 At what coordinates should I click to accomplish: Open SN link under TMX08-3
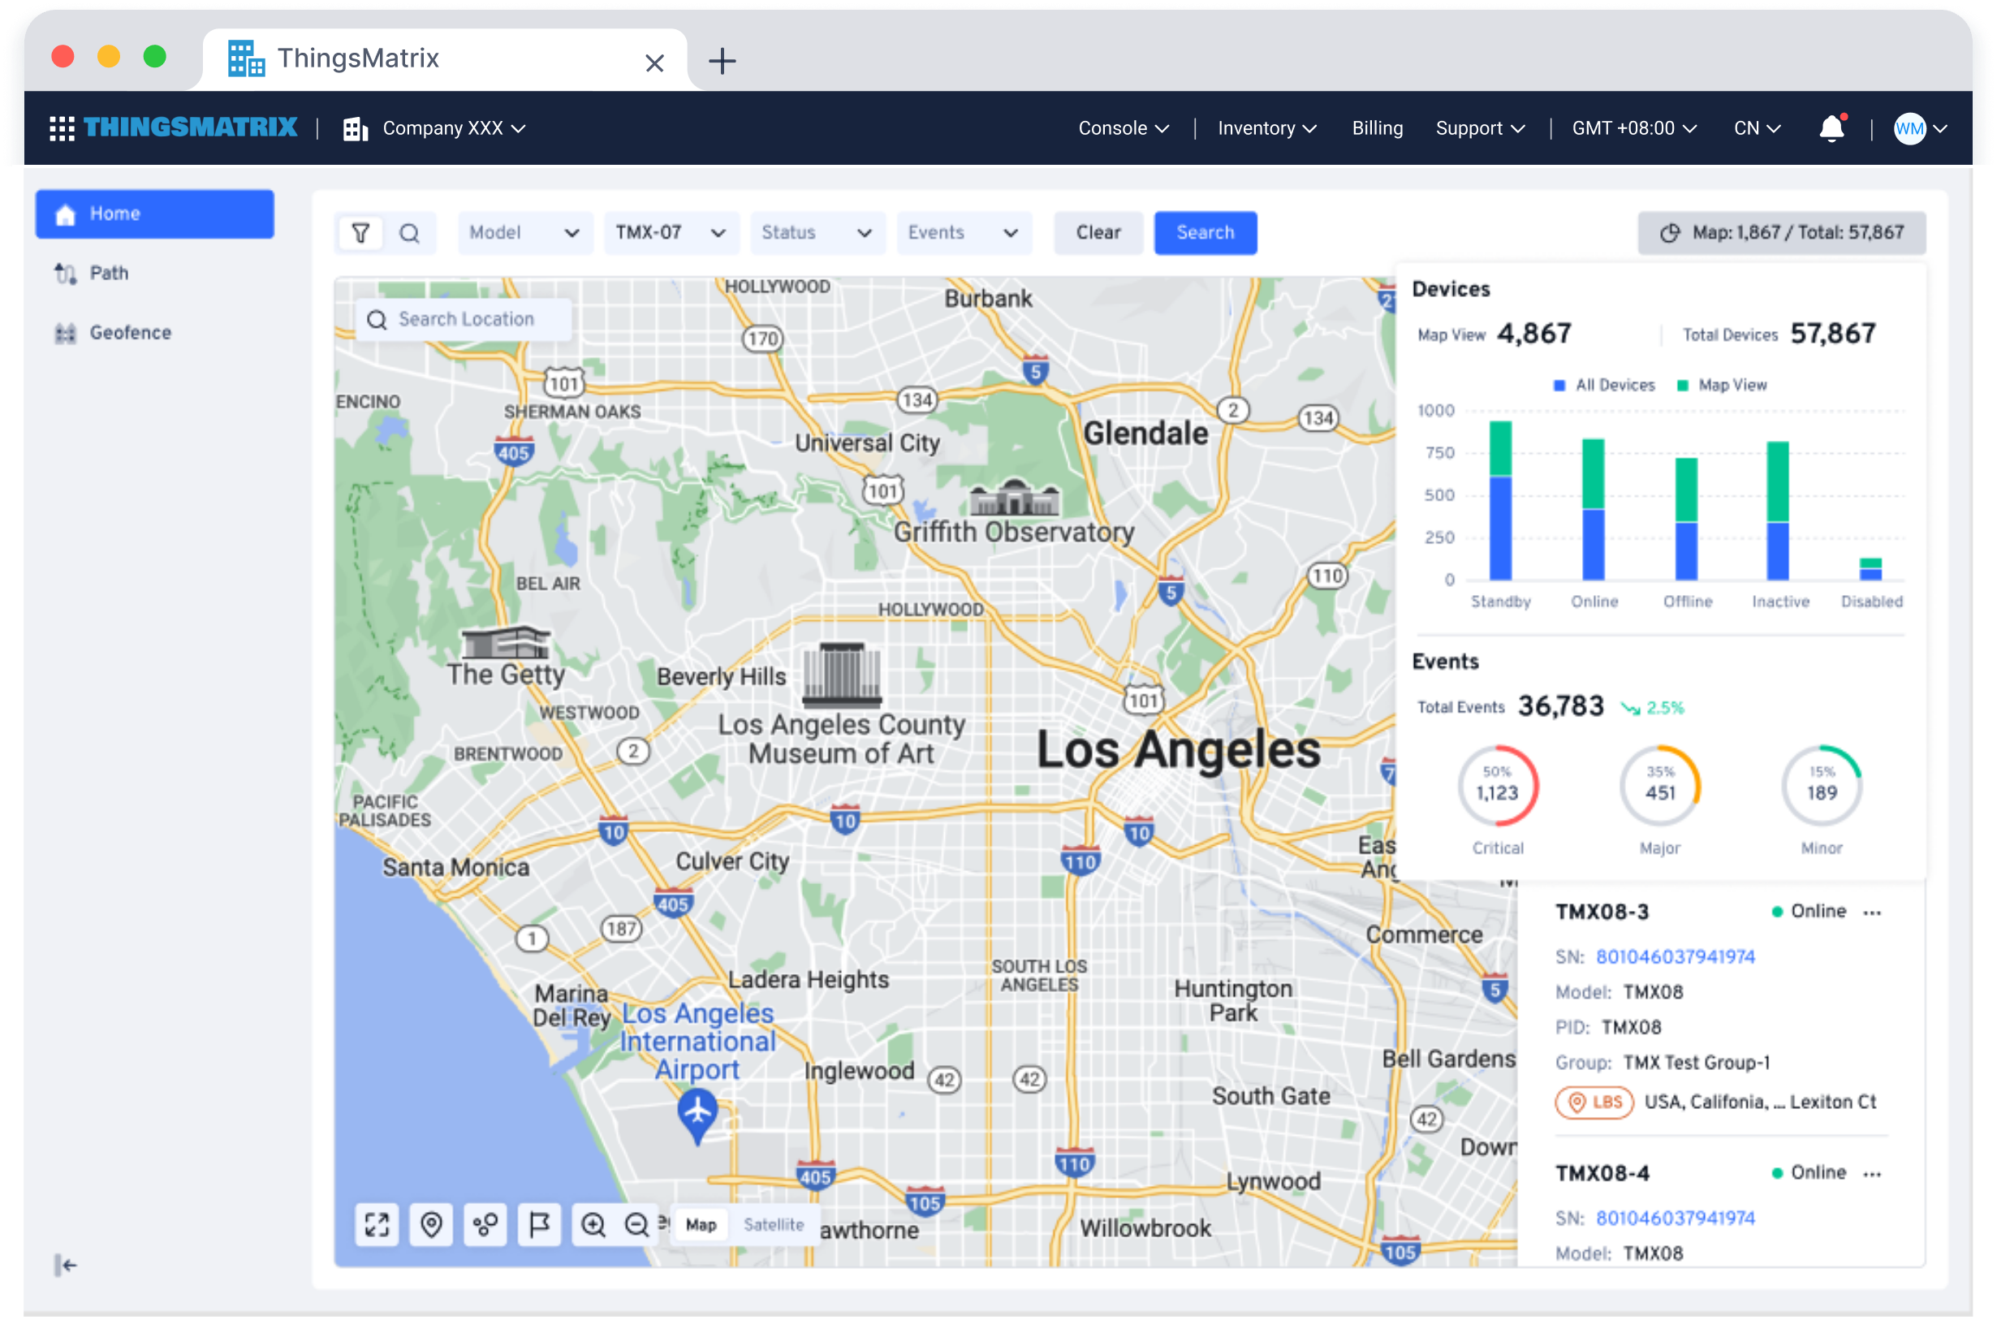tap(1675, 957)
